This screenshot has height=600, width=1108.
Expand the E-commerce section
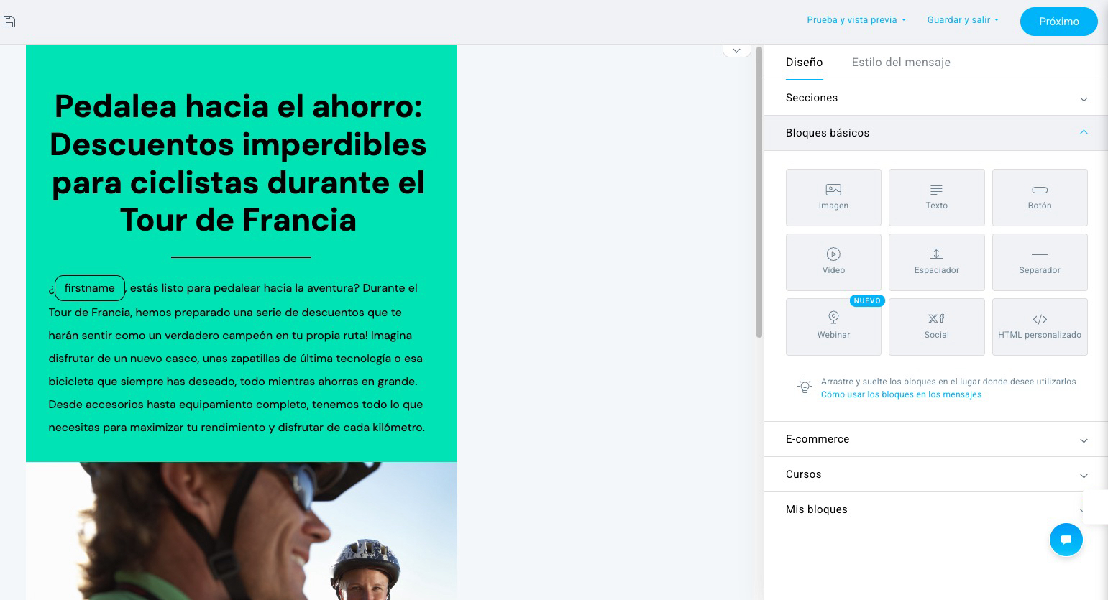[935, 439]
